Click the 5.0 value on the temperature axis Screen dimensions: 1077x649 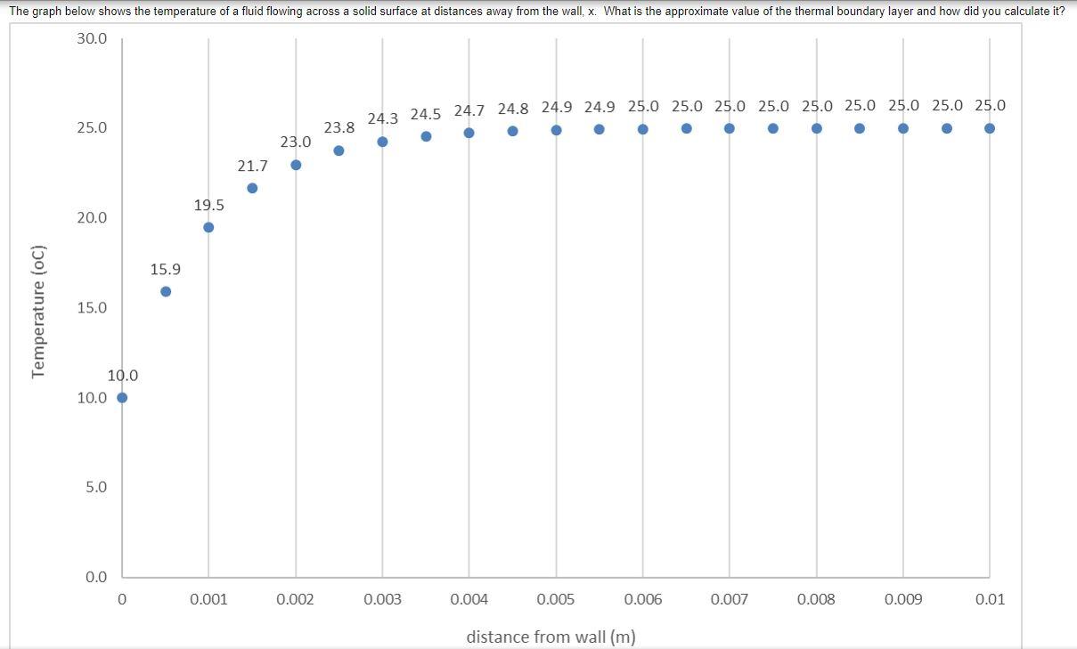click(x=95, y=487)
